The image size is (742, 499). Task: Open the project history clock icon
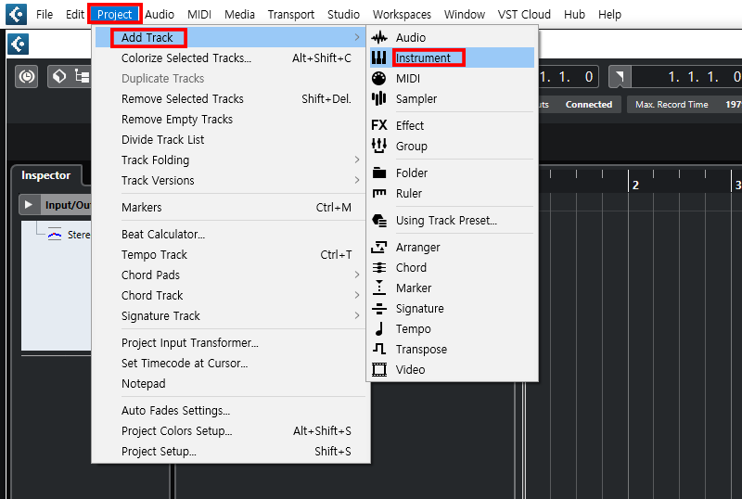[27, 77]
